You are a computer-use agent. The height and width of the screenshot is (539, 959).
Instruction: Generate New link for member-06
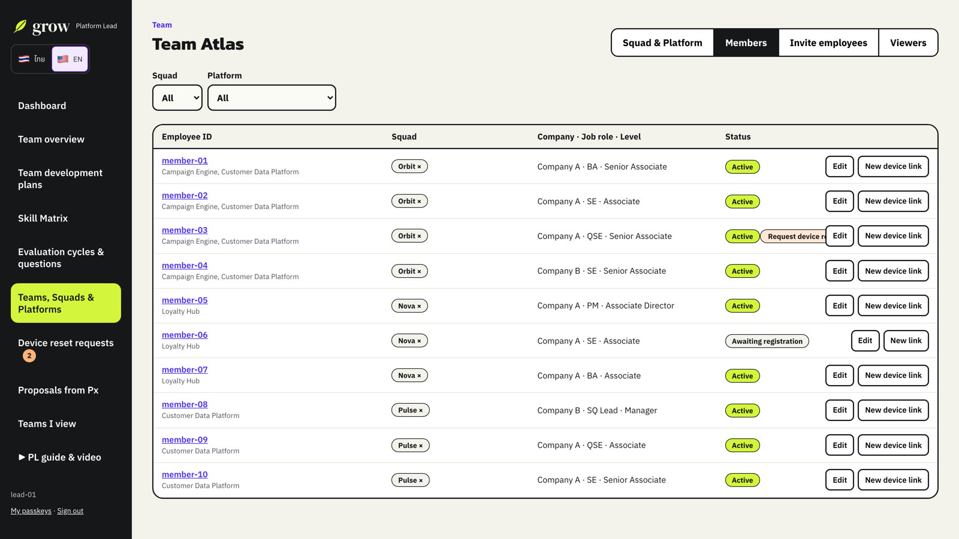(906, 341)
